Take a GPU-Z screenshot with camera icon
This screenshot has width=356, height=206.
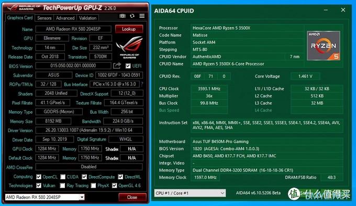click(x=123, y=16)
